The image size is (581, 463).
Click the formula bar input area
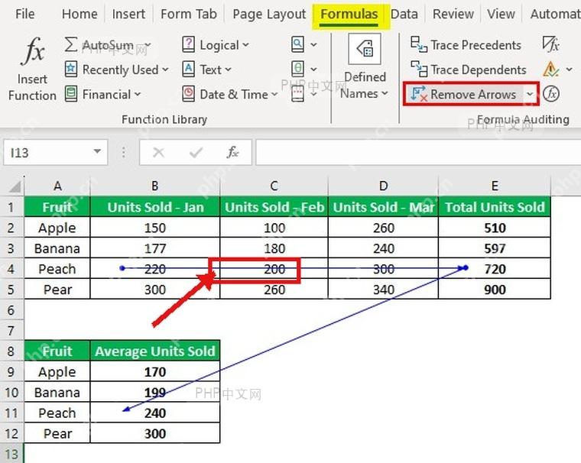(418, 152)
